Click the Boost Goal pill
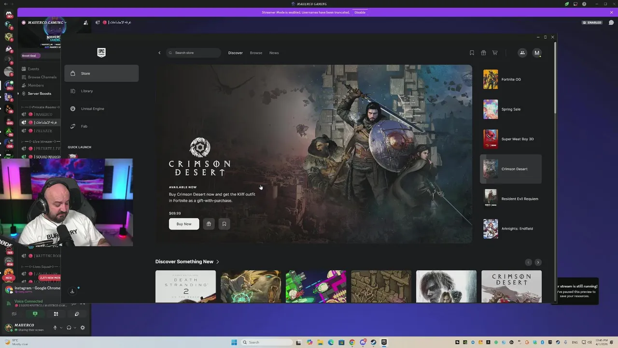This screenshot has width=618, height=348. [x=29, y=56]
